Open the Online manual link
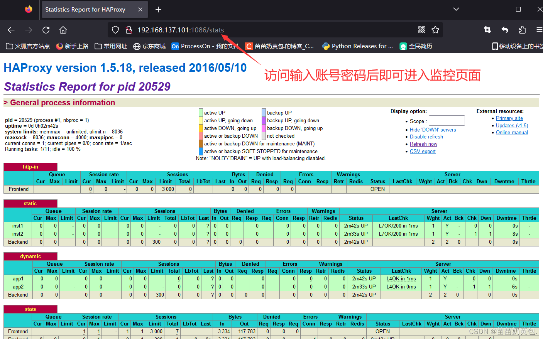The width and height of the screenshot is (543, 339). click(512, 133)
